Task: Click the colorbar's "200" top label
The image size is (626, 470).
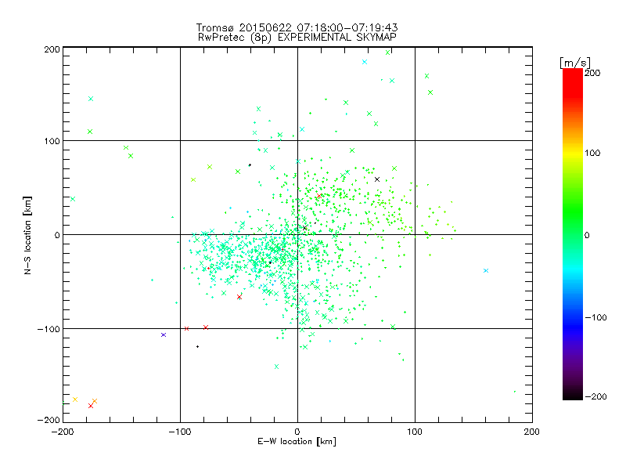Action: pos(592,73)
